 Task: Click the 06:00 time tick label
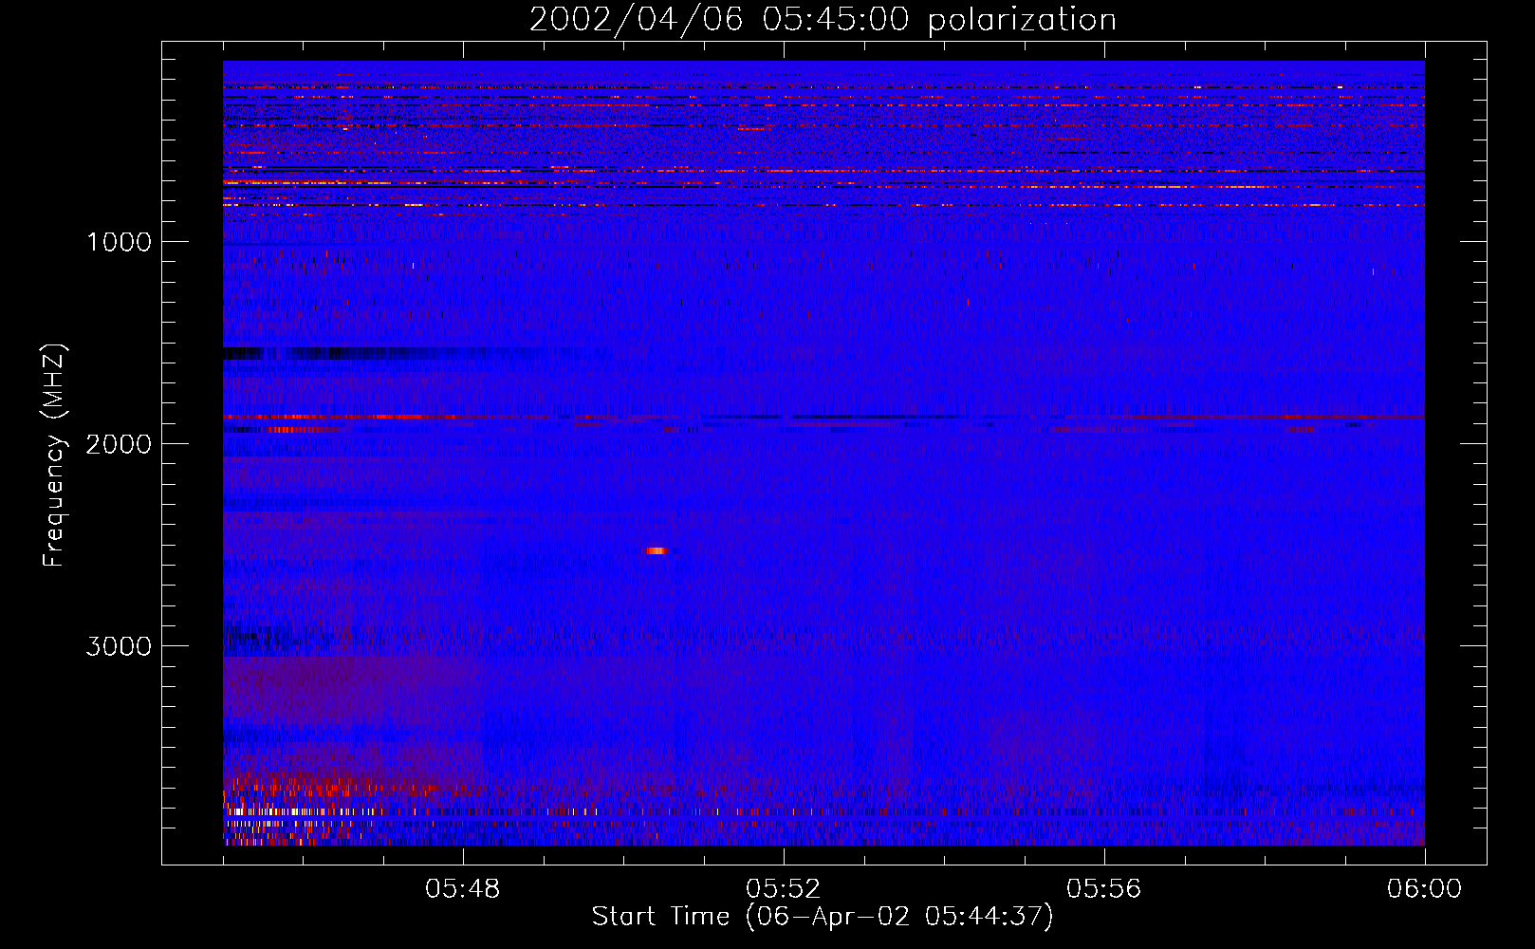1425,889
